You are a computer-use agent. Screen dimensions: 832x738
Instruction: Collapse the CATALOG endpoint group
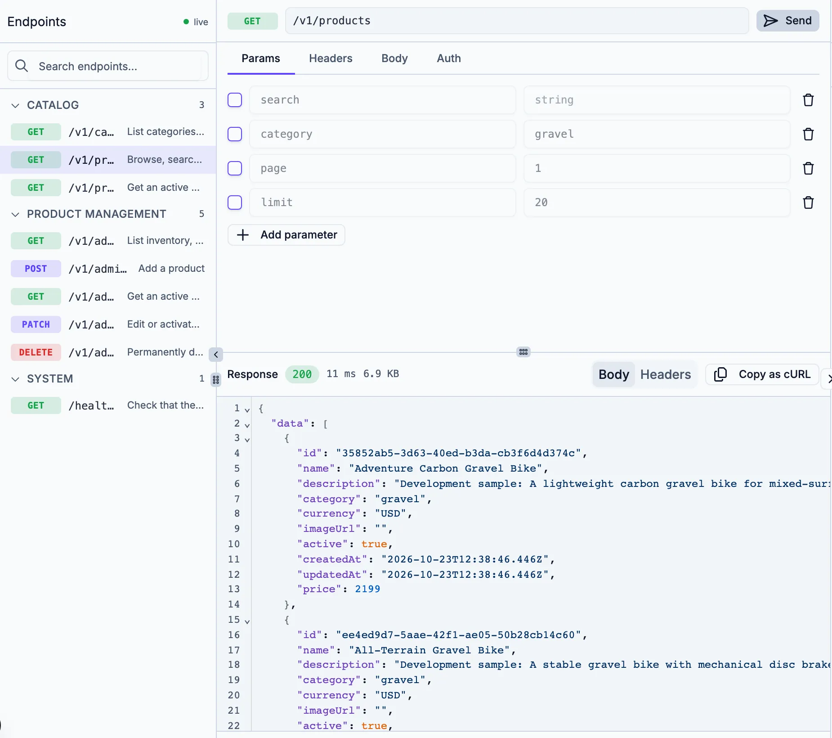click(x=15, y=105)
